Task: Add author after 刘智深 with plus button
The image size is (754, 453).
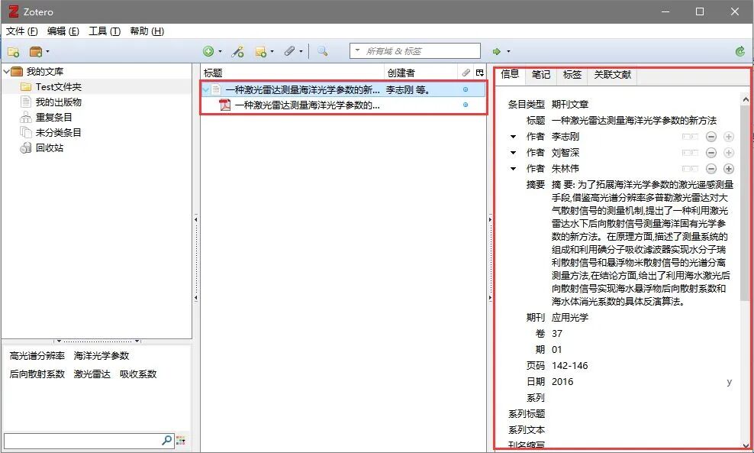Action: pyautogui.click(x=729, y=153)
